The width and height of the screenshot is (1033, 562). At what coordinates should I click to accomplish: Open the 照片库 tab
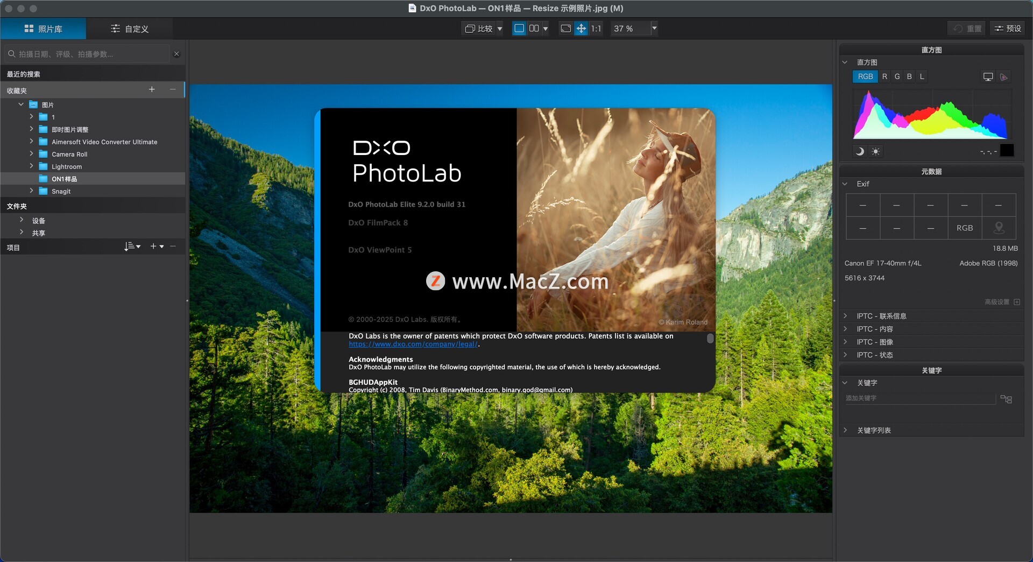(x=43, y=29)
